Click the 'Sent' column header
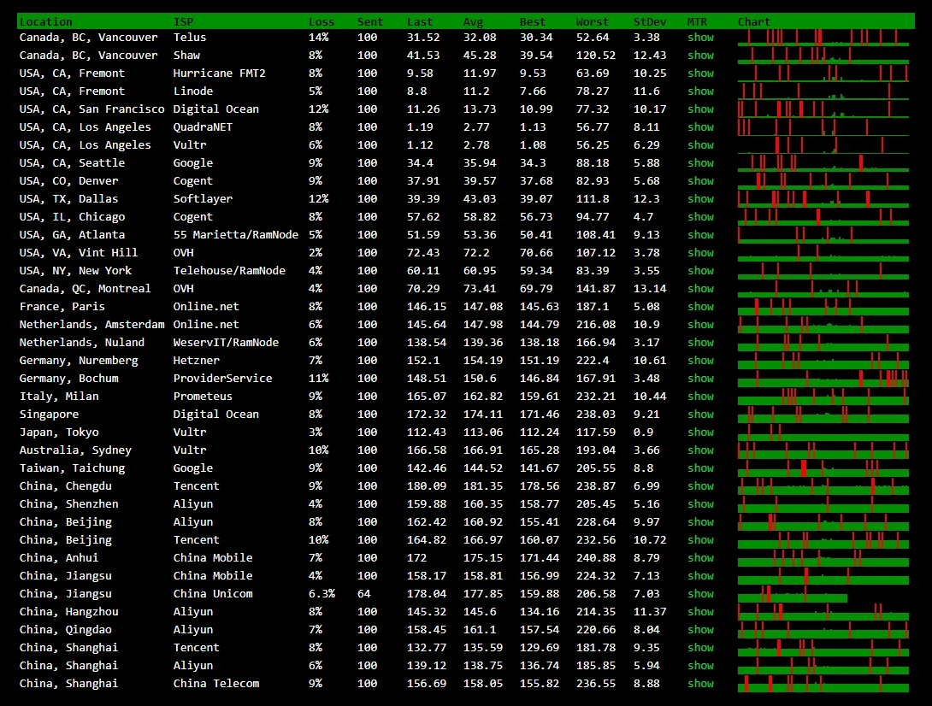 pos(370,22)
